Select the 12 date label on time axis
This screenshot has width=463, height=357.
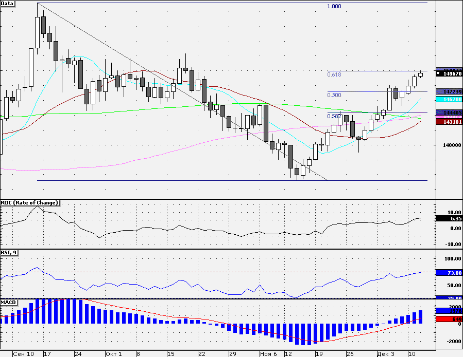(288, 354)
